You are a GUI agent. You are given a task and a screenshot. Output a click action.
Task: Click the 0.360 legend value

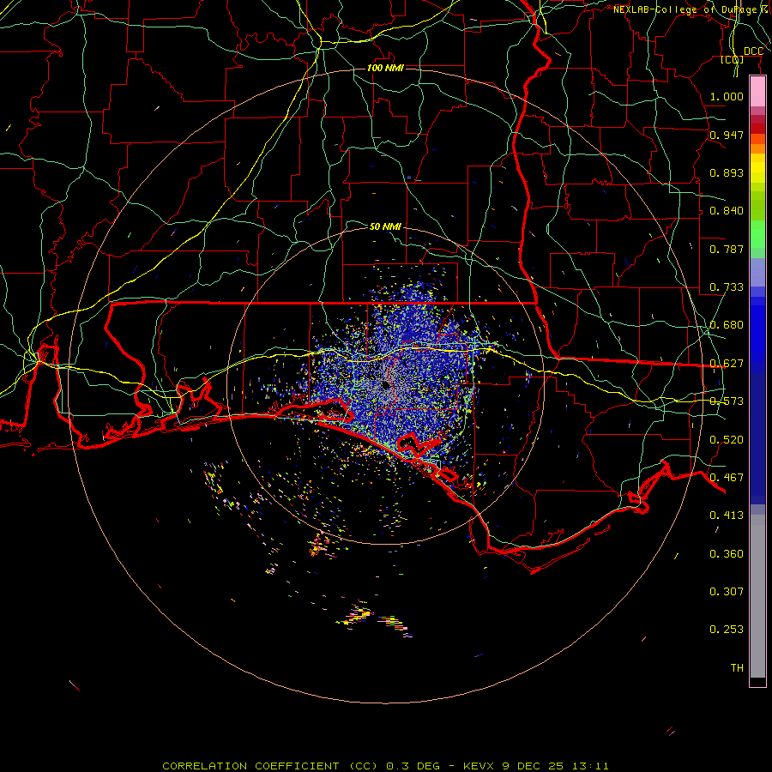click(727, 554)
